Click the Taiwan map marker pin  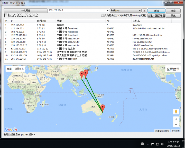tap(86, 73)
